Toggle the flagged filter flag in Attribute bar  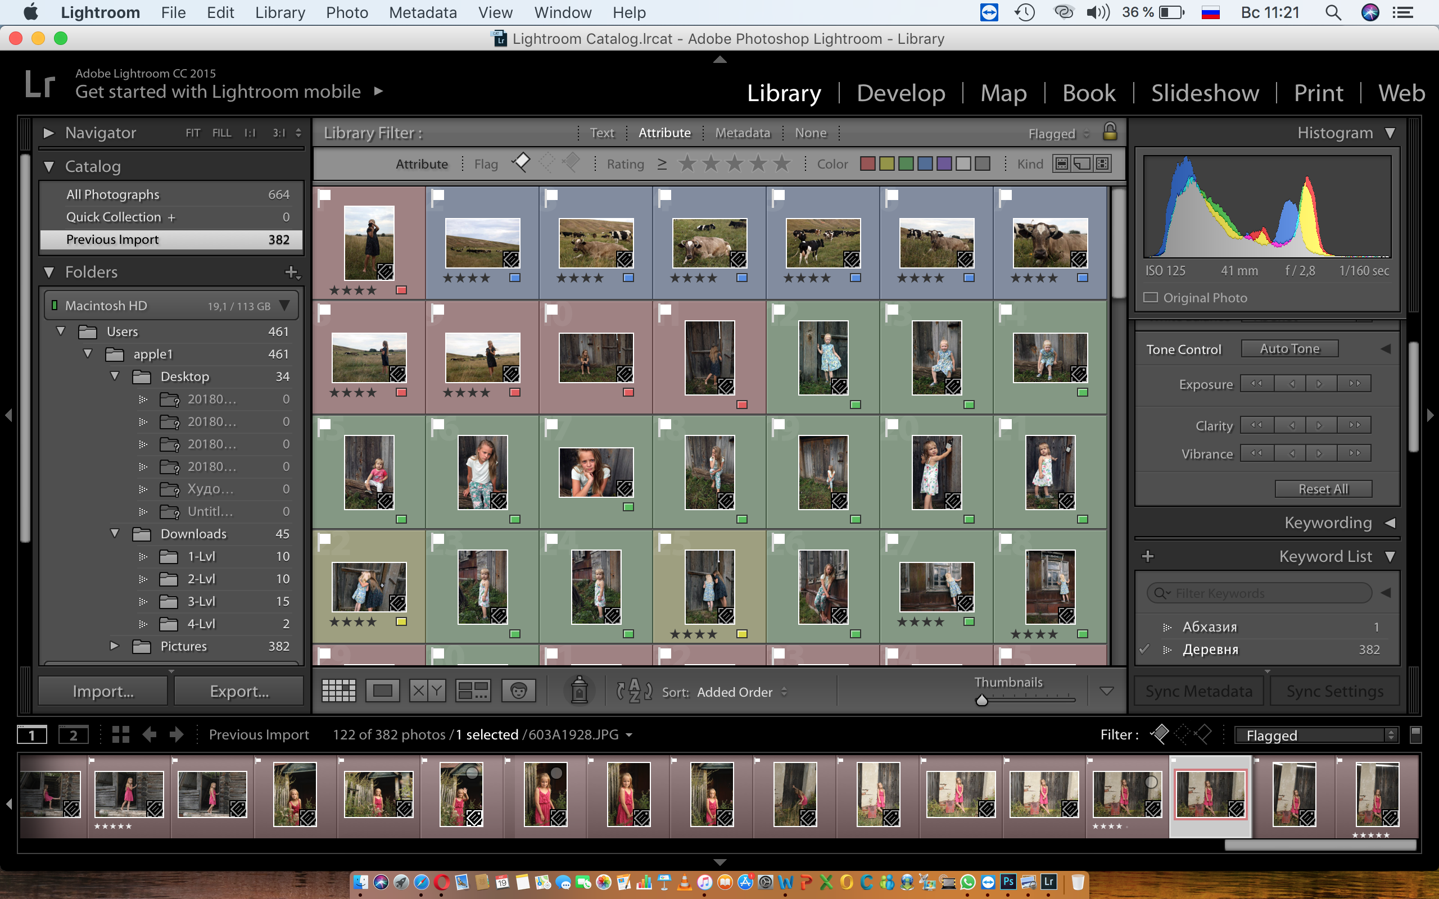tap(521, 162)
